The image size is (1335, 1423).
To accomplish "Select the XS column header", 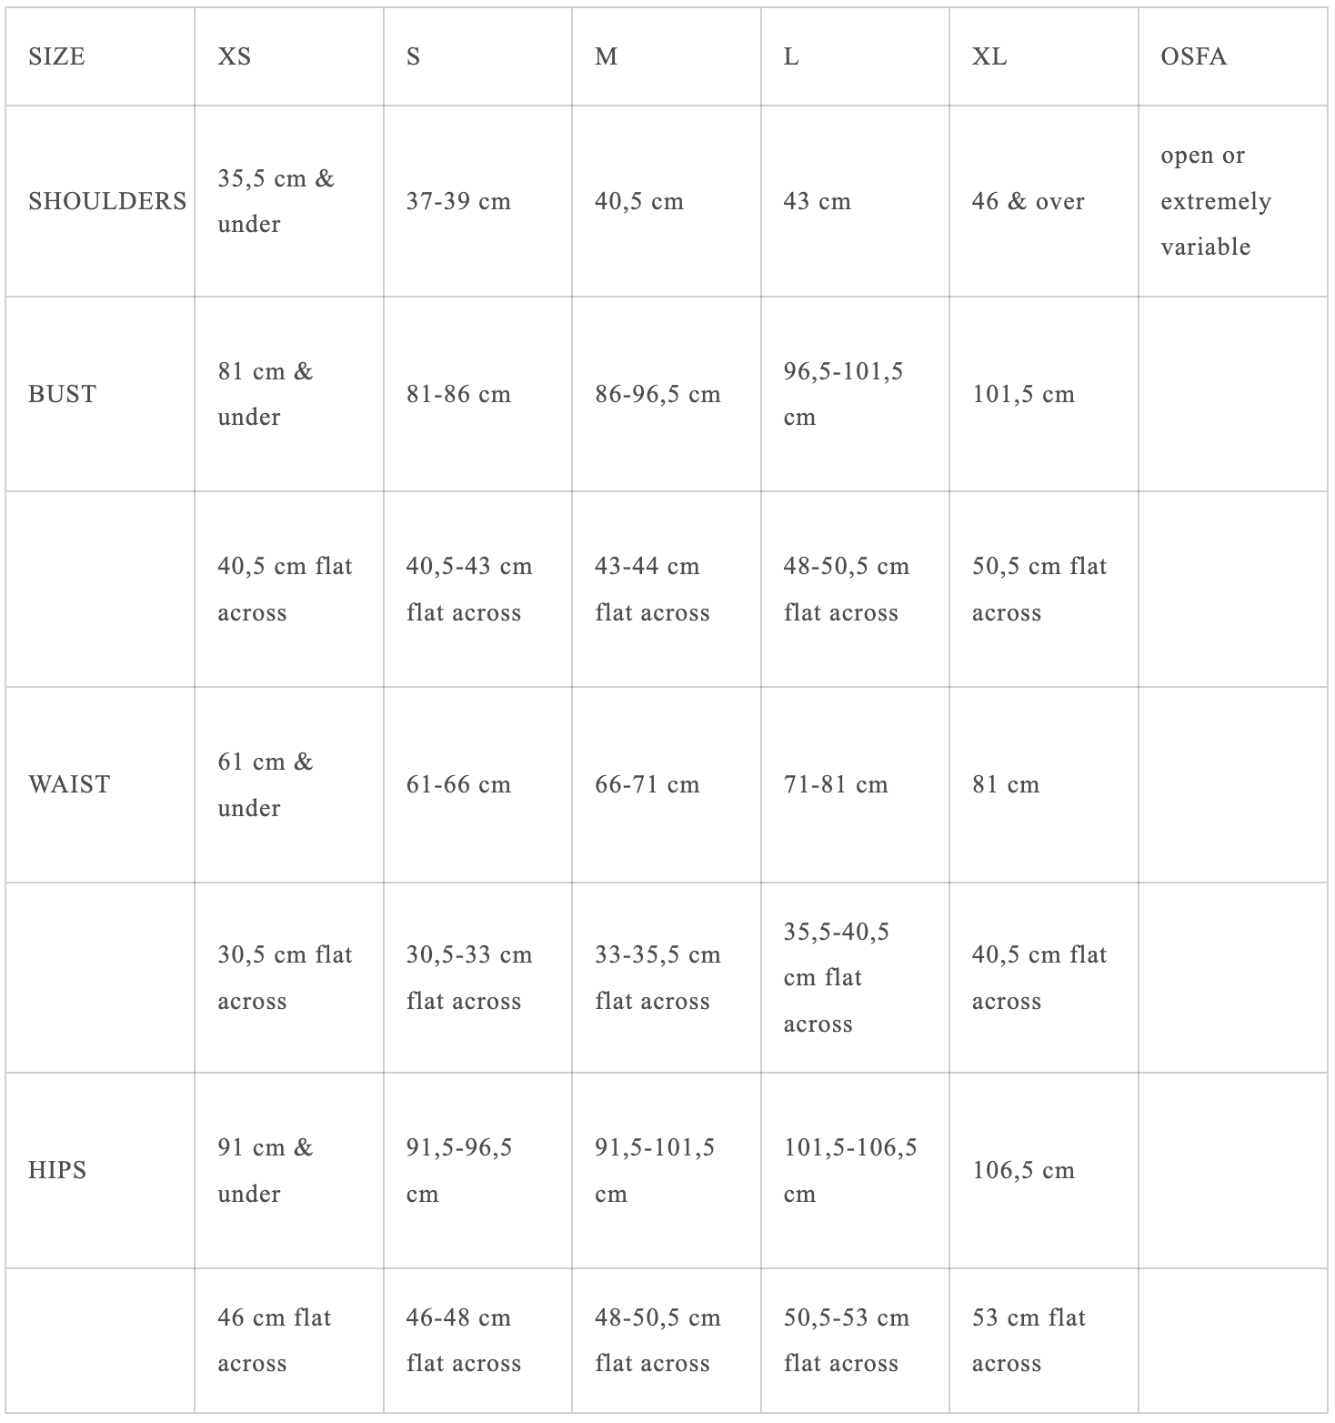I will coord(235,56).
